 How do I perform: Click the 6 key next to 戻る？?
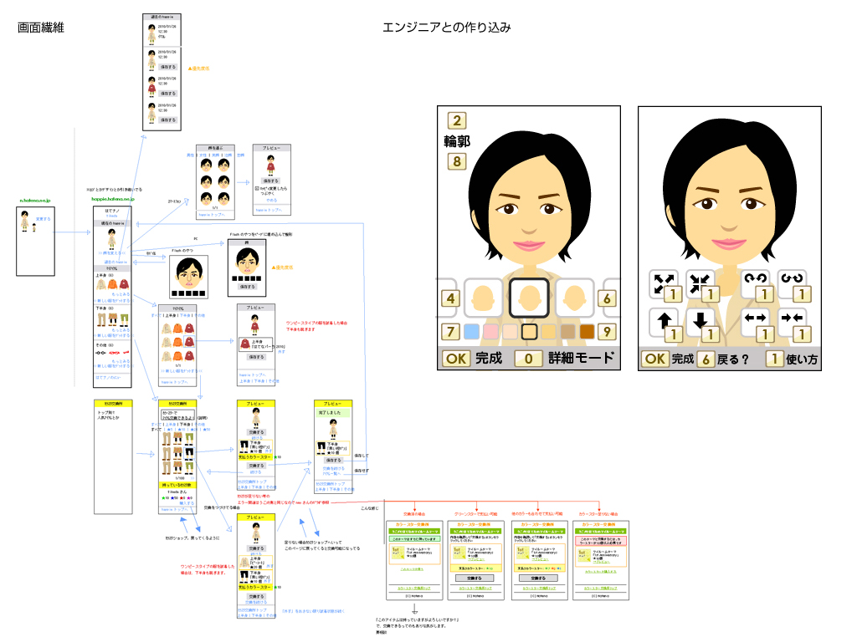click(x=706, y=359)
